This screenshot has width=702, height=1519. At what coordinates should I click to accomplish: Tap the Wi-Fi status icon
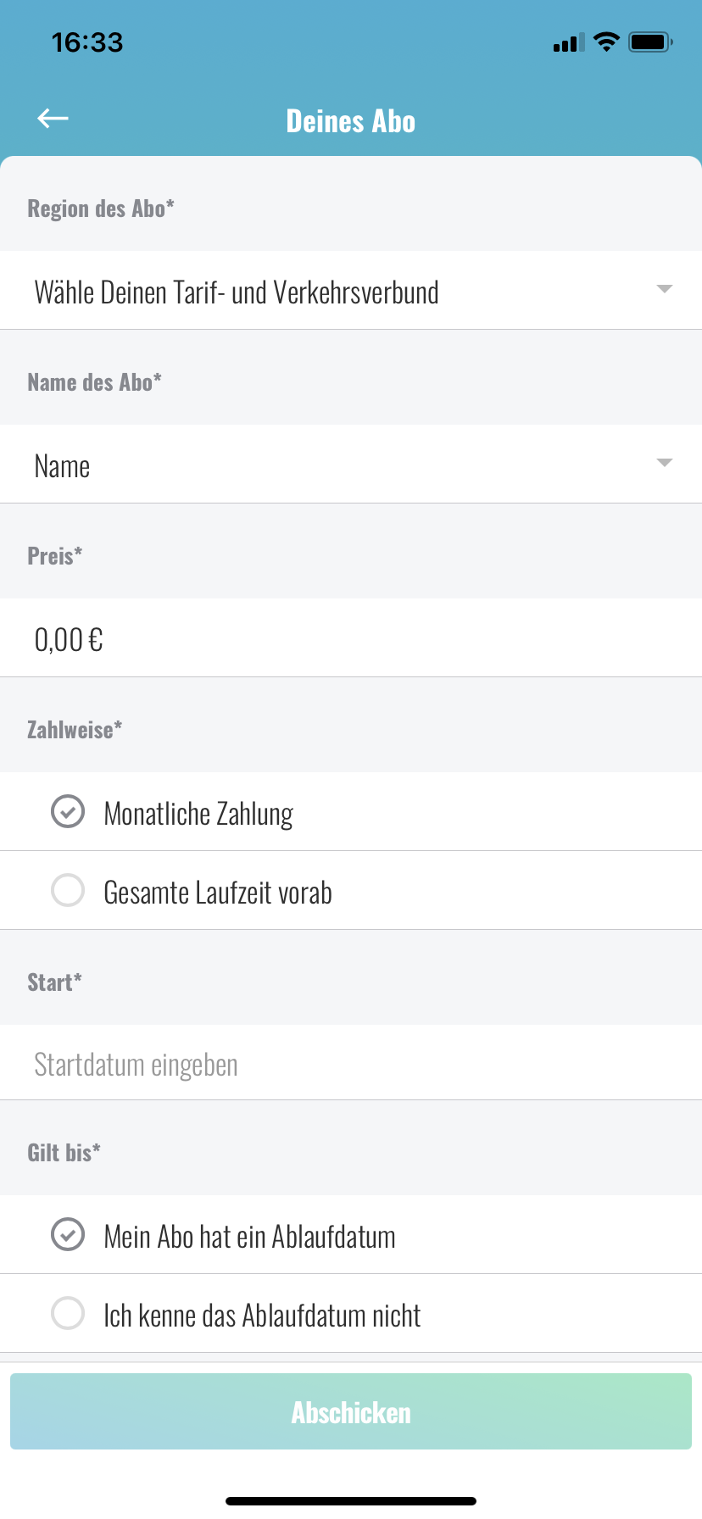(x=606, y=42)
